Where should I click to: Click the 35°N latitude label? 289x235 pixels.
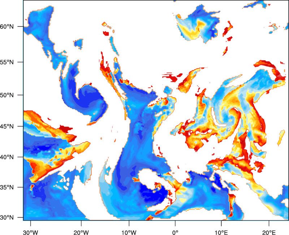pyautogui.click(x=7, y=187)
